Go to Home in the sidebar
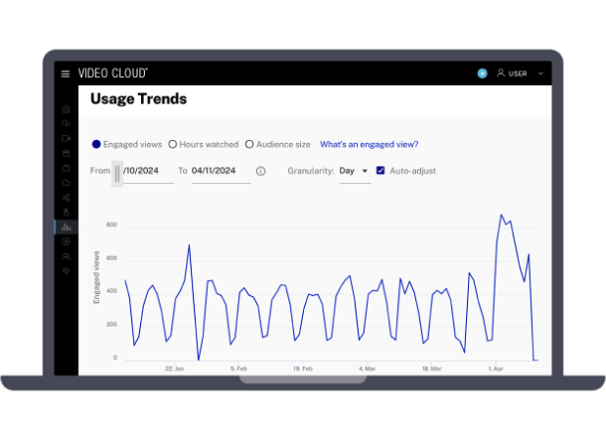The height and width of the screenshot is (440, 606). [67, 109]
